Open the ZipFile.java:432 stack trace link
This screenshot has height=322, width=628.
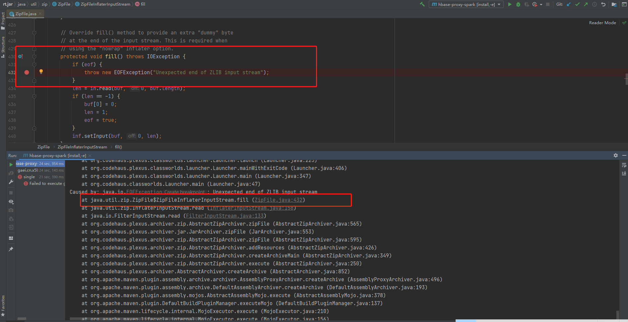tap(278, 200)
